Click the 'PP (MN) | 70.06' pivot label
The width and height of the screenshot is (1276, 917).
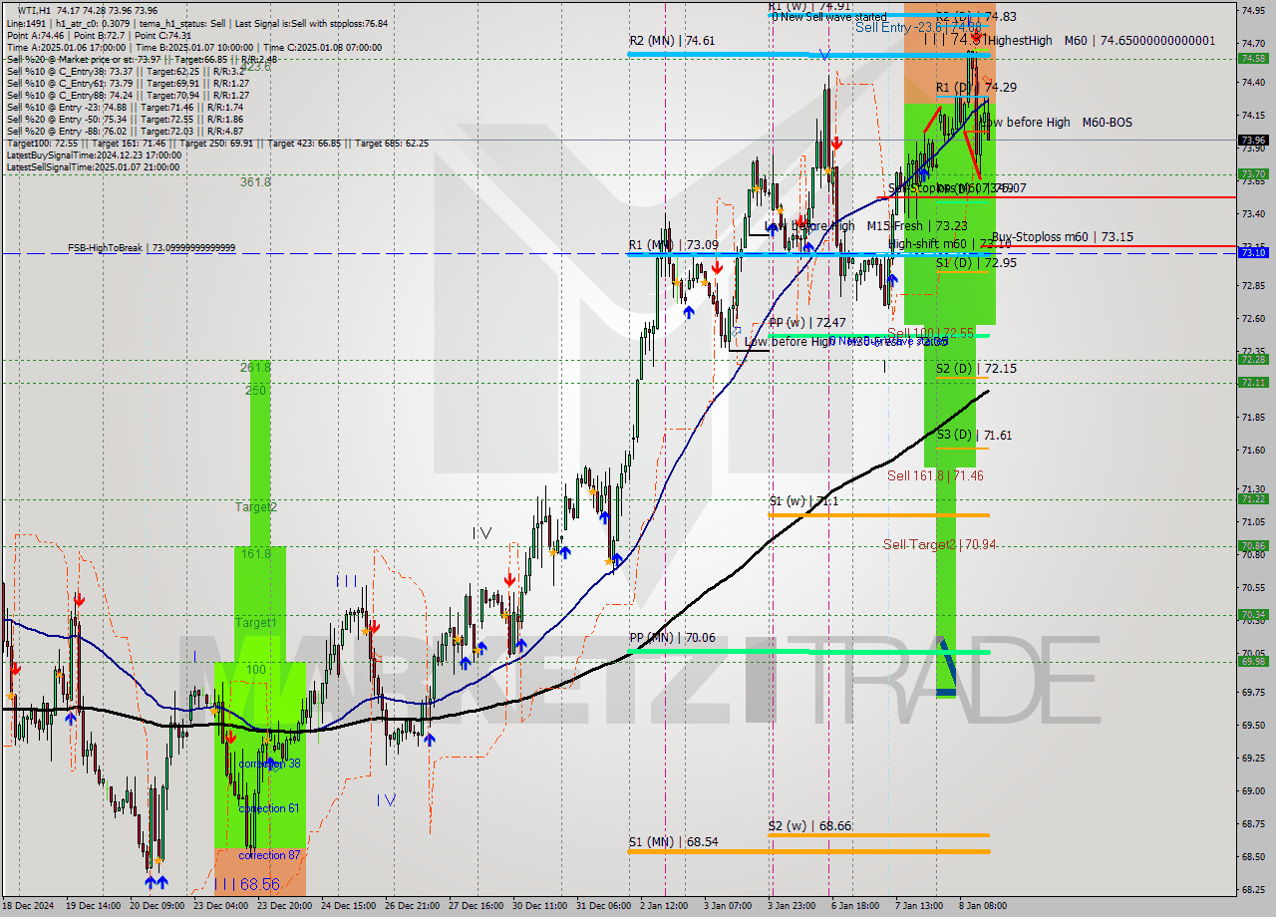click(x=672, y=638)
